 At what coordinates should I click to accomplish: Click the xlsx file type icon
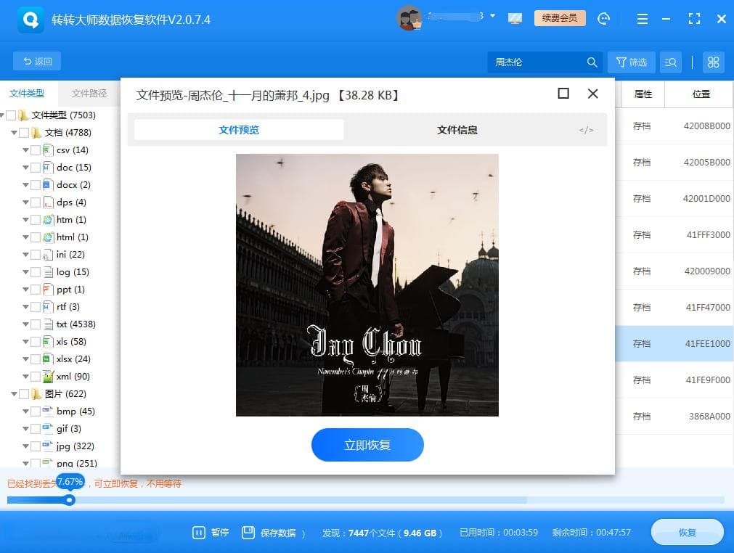pos(48,359)
